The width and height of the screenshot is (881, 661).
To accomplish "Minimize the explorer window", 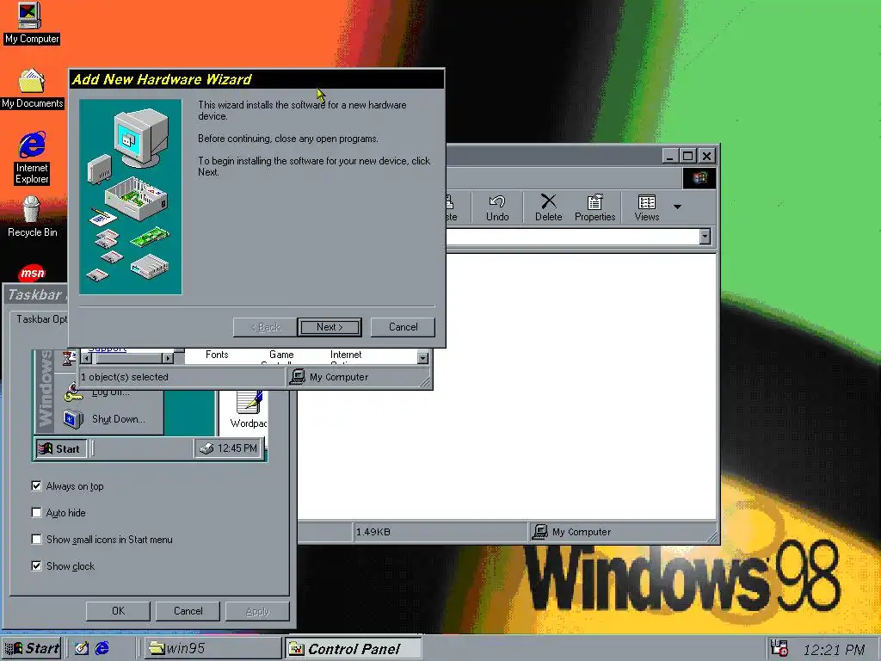I will [669, 156].
